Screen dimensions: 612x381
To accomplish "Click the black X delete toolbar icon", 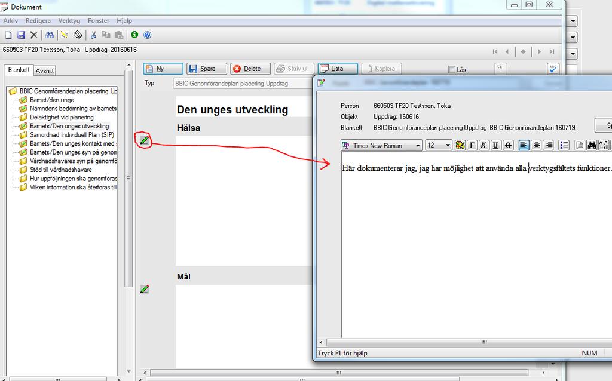I will pyautogui.click(x=34, y=35).
